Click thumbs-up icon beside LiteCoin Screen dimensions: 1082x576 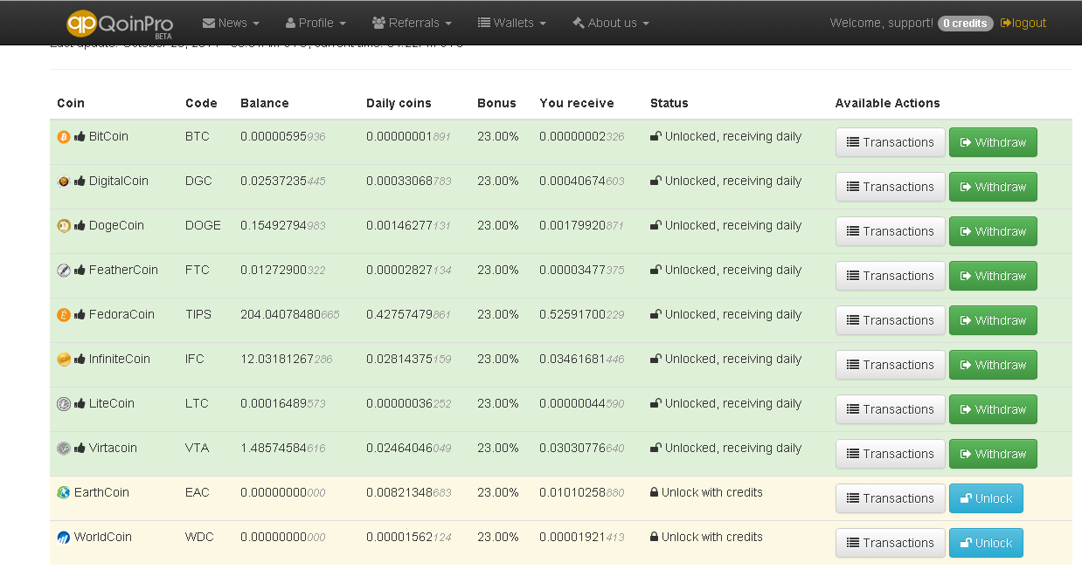(x=80, y=403)
